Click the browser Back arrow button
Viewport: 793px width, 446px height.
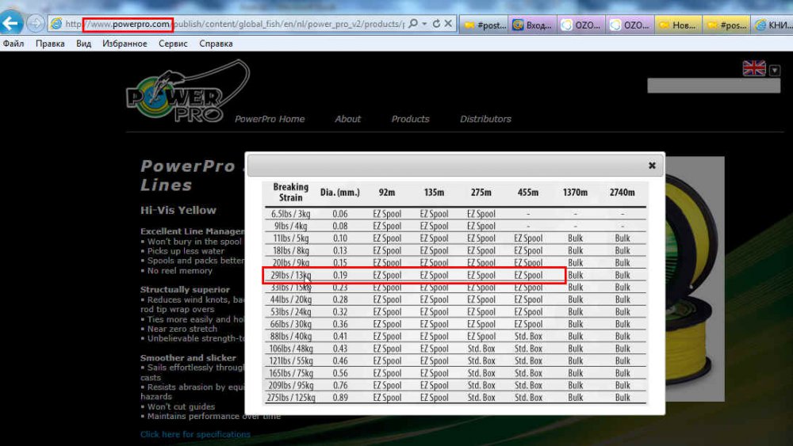click(11, 23)
